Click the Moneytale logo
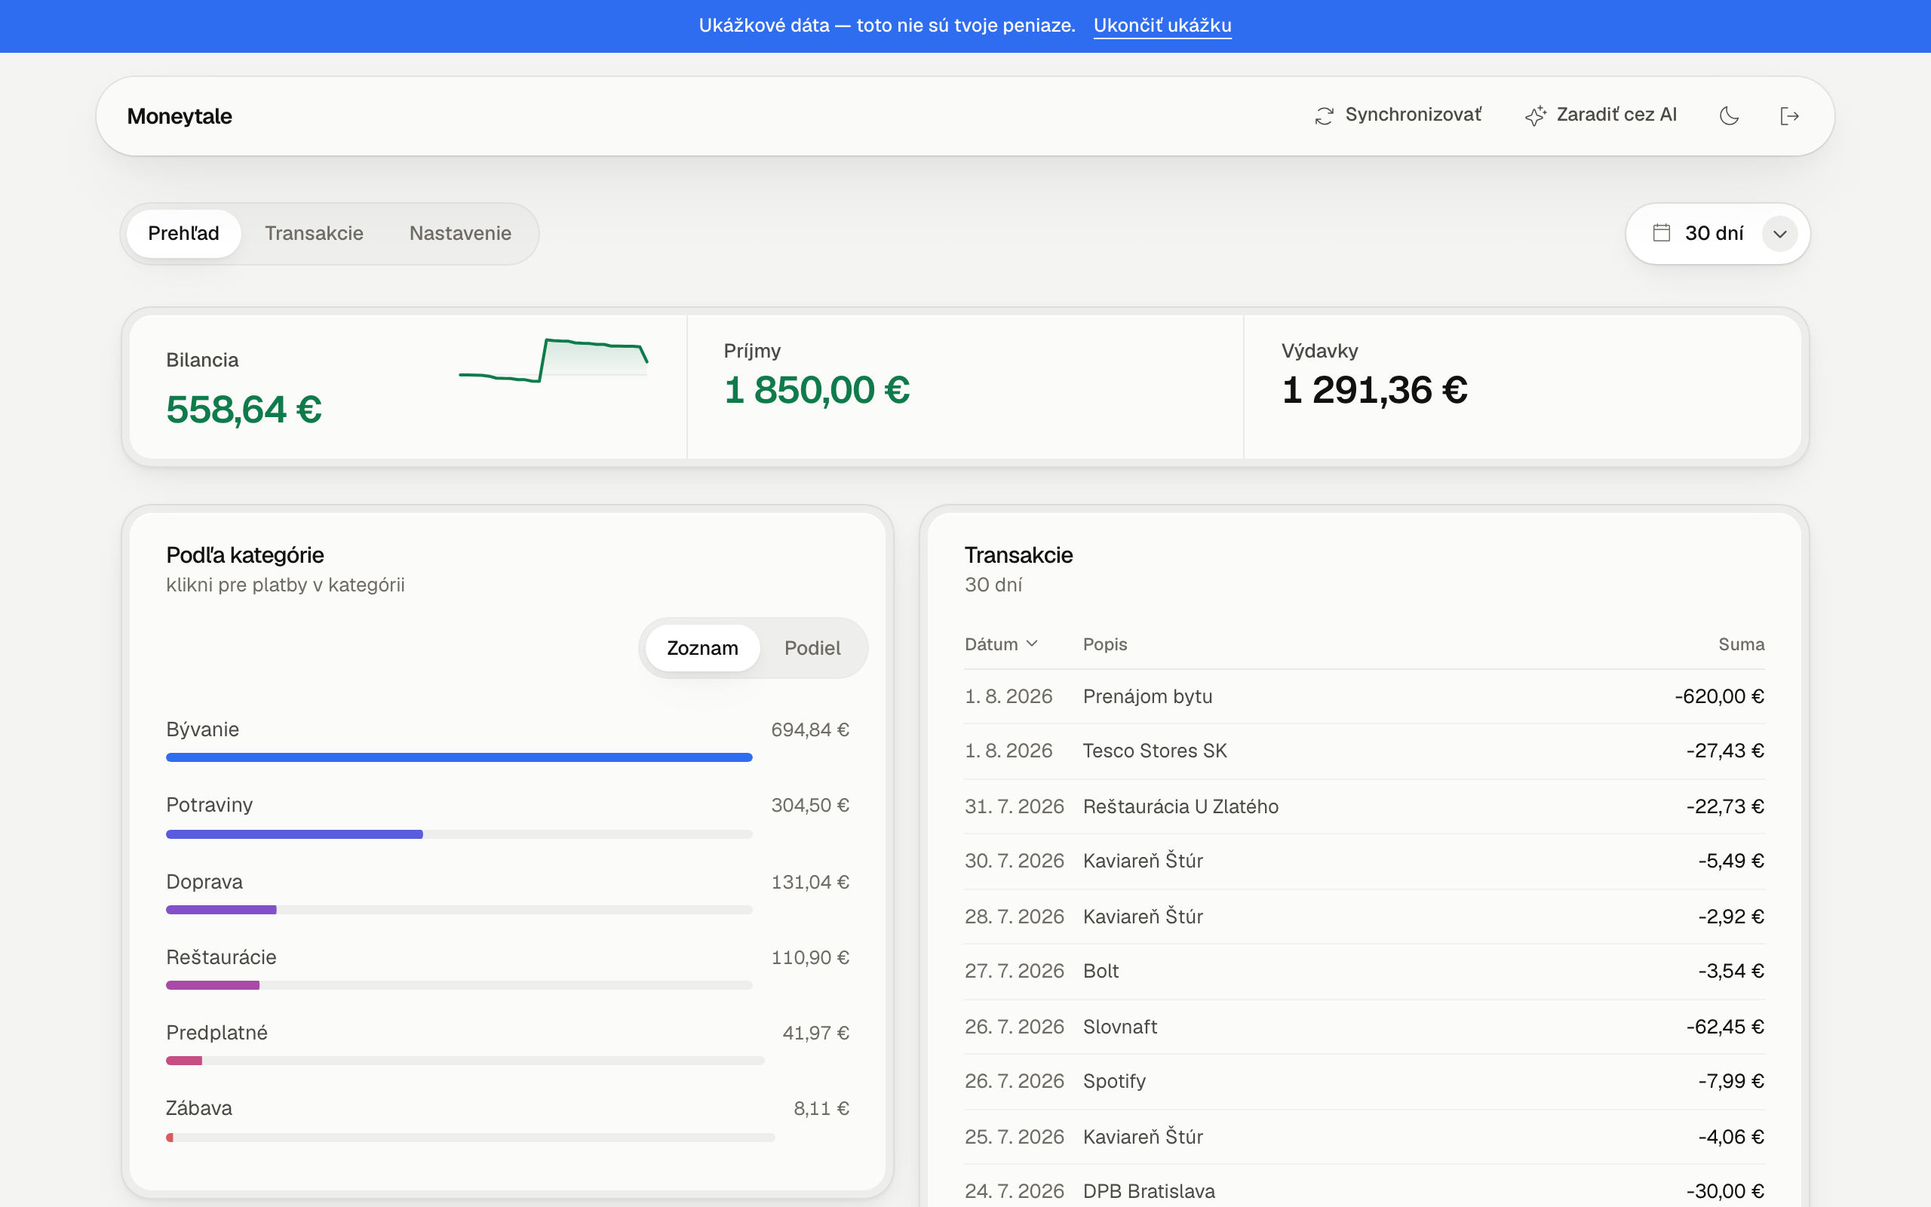The height and width of the screenshot is (1207, 1931). [180, 116]
